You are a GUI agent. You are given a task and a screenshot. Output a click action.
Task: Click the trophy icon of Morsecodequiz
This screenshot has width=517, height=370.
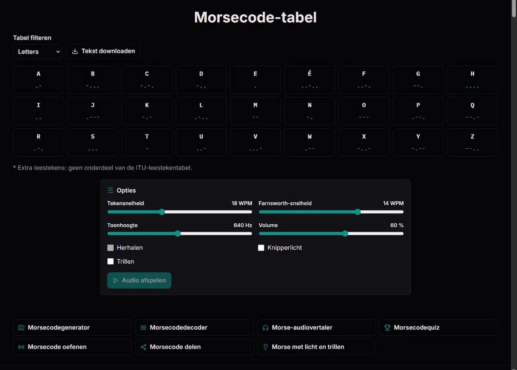point(387,328)
